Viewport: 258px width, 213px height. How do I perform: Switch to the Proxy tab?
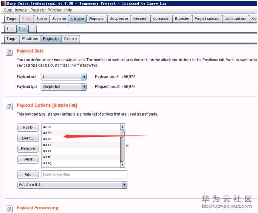(27, 19)
